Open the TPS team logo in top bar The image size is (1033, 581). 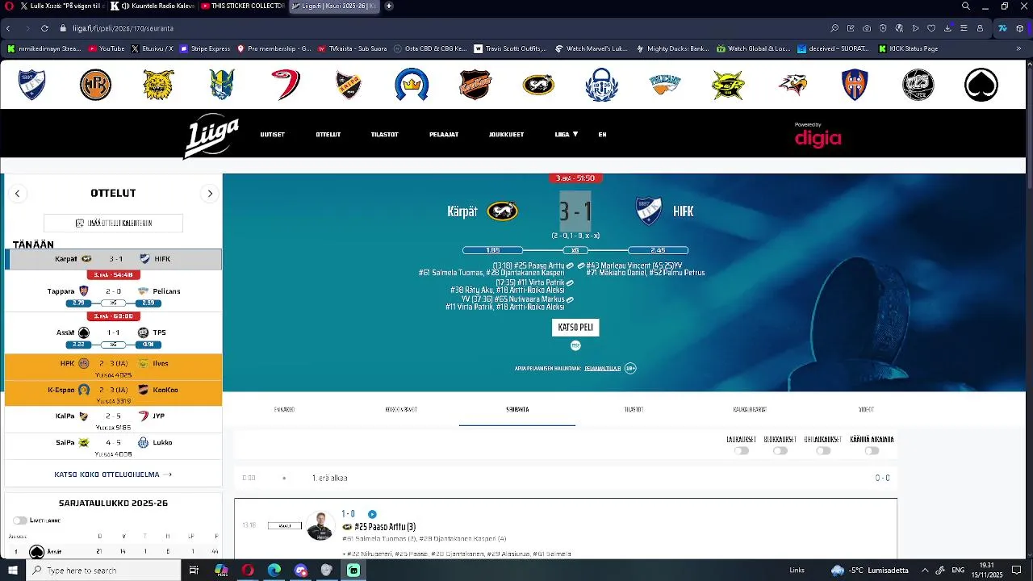918,85
